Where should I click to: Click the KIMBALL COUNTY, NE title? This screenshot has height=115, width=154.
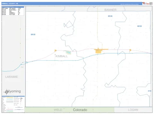[x=10, y=4]
